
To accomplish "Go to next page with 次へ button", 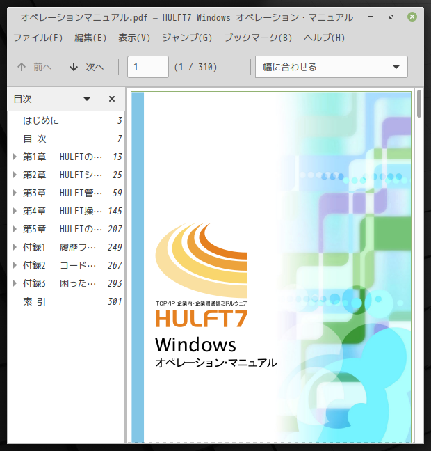I will coord(86,67).
